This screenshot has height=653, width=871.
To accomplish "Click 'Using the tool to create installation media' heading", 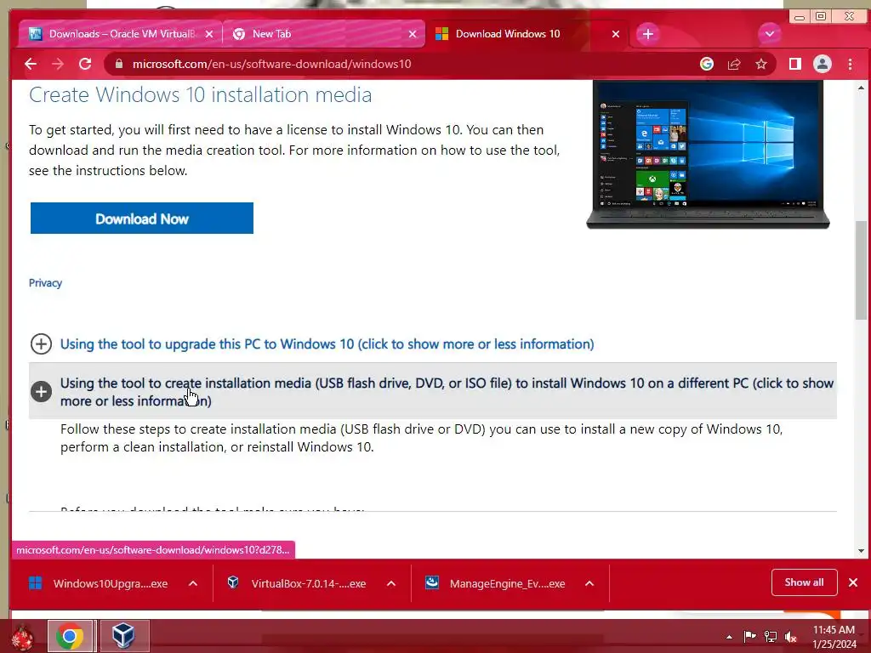I will [x=447, y=391].
